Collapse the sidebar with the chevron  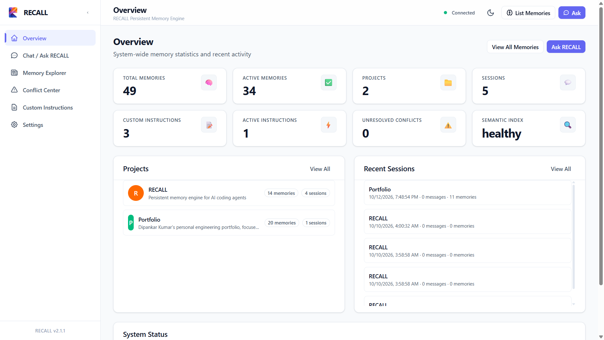click(88, 13)
